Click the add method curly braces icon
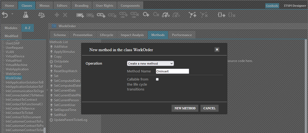 (222, 15)
